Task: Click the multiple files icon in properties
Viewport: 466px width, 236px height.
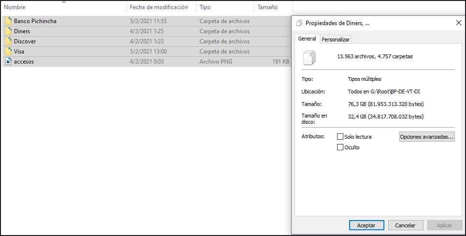Action: click(309, 57)
